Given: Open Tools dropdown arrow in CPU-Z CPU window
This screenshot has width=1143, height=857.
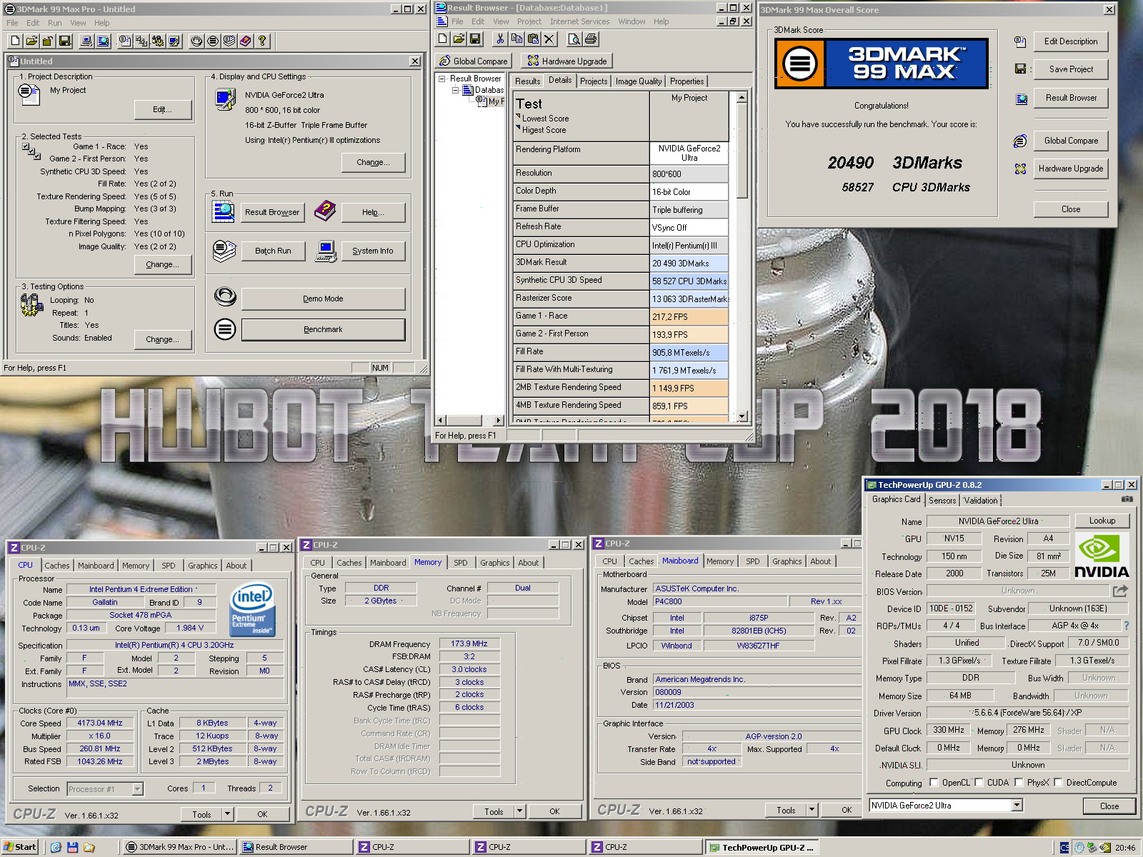Looking at the screenshot, I should click(x=227, y=813).
